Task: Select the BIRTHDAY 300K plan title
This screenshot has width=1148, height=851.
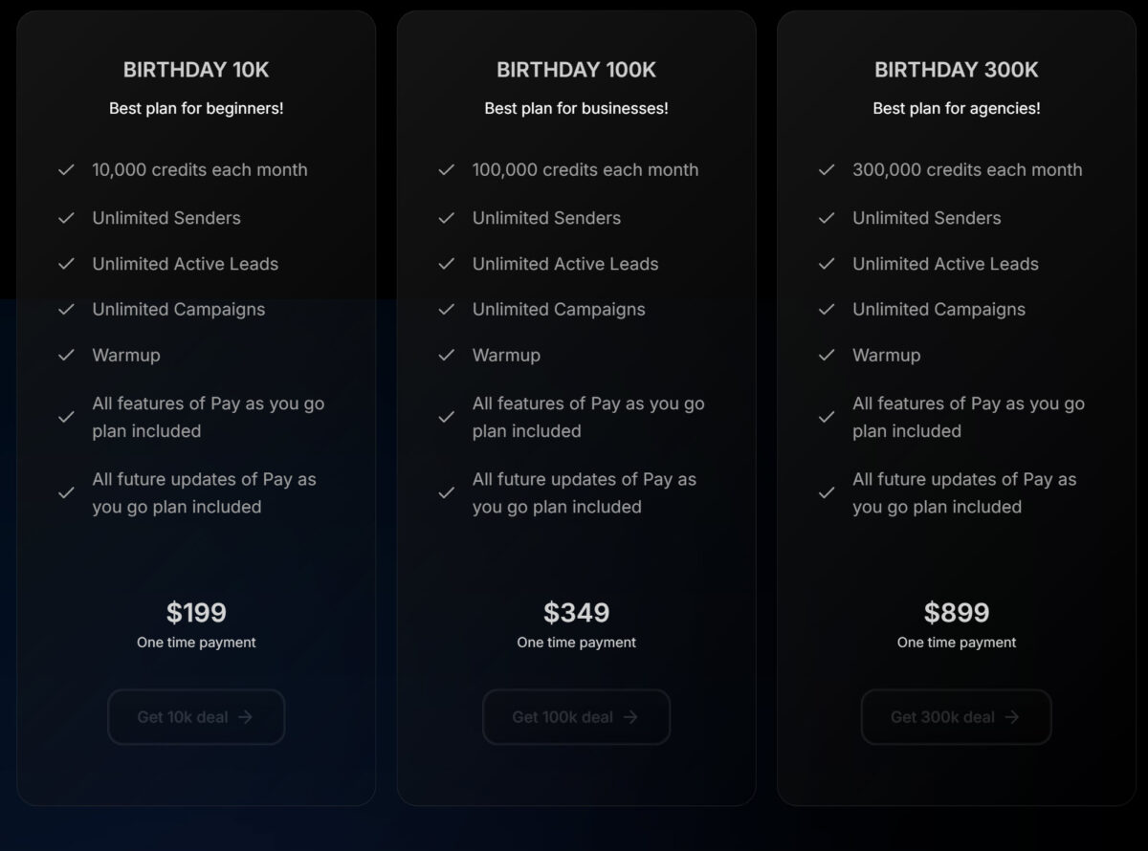Action: click(x=956, y=70)
